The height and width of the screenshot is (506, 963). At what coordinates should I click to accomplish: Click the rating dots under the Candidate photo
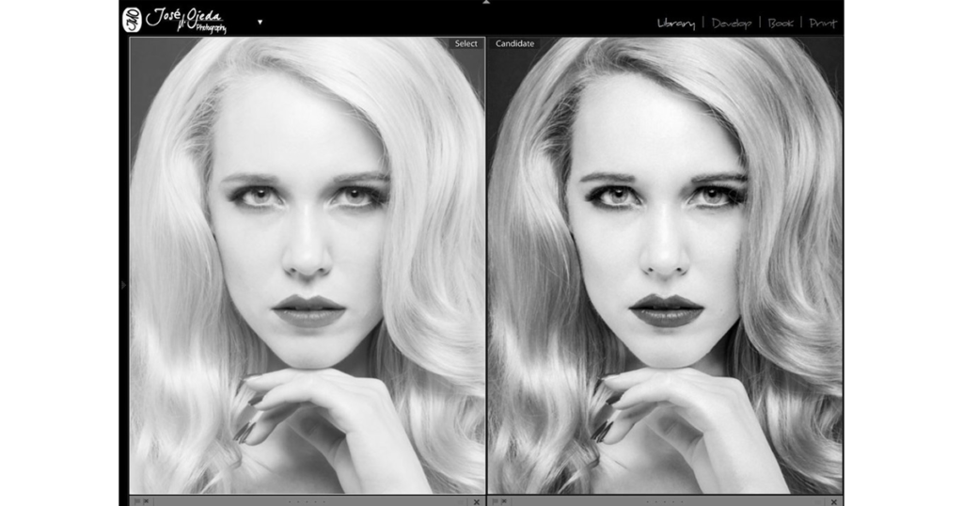(665, 501)
